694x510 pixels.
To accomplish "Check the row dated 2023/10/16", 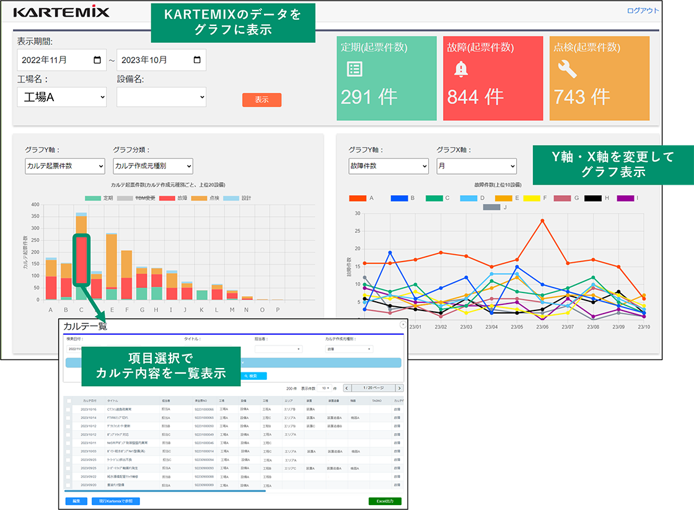I will 68,410.
